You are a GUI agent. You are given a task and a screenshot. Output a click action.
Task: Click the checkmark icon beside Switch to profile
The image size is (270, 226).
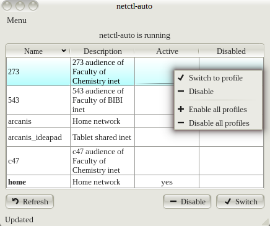point(181,77)
